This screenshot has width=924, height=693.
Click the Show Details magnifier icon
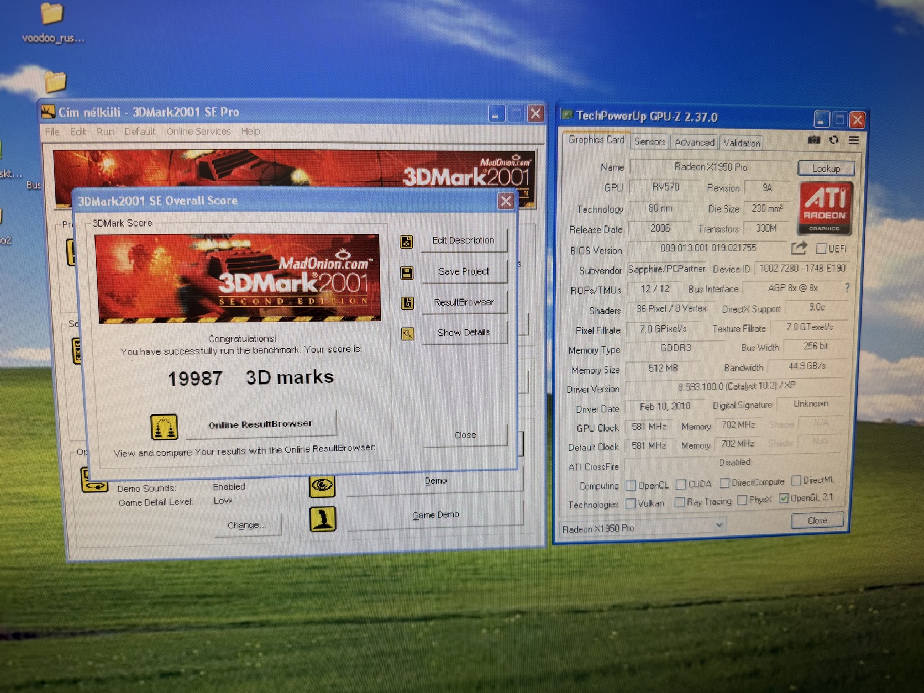pos(408,334)
